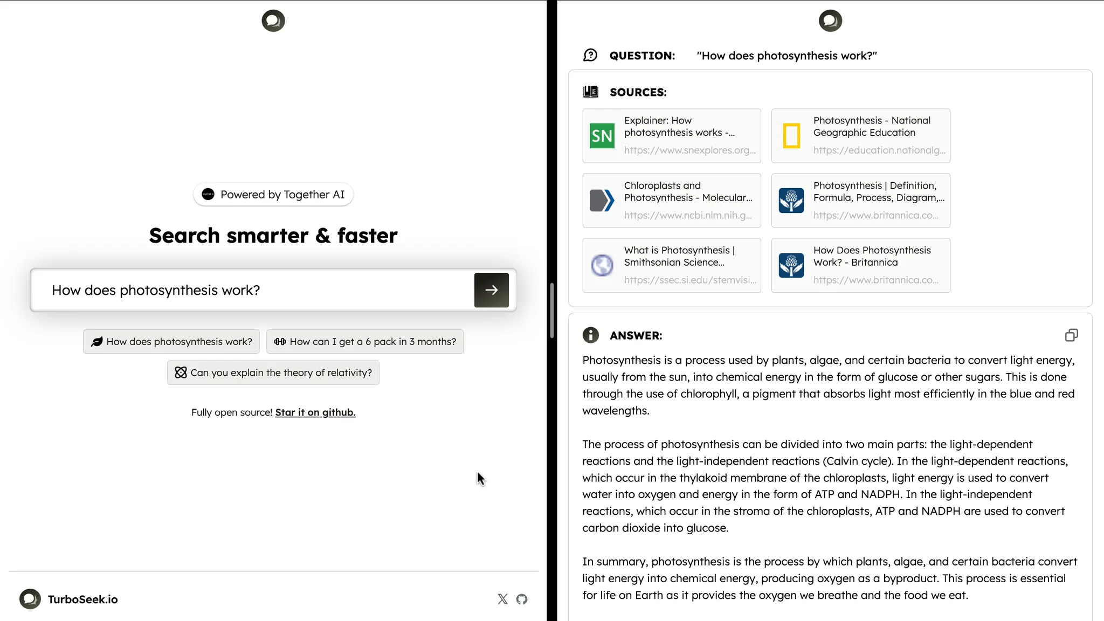Viewport: 1104px width, 621px height.
Task: Open the National Geographic yellow frame icon
Action: [x=791, y=136]
